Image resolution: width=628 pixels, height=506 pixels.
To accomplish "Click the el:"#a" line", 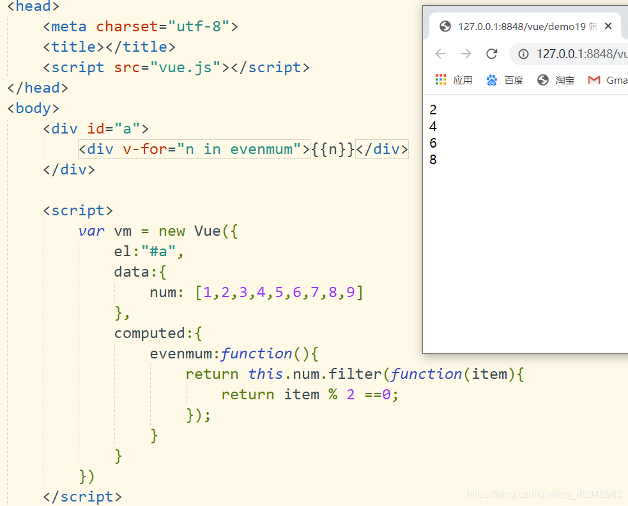I will 149,252.
